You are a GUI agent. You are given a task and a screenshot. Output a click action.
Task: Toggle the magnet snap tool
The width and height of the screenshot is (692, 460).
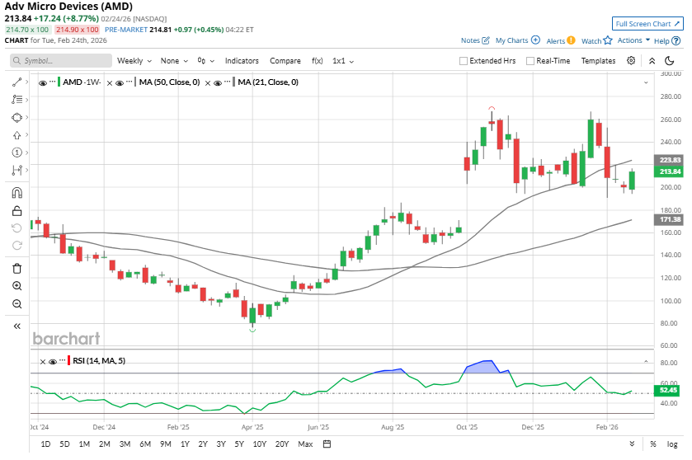tap(16, 194)
